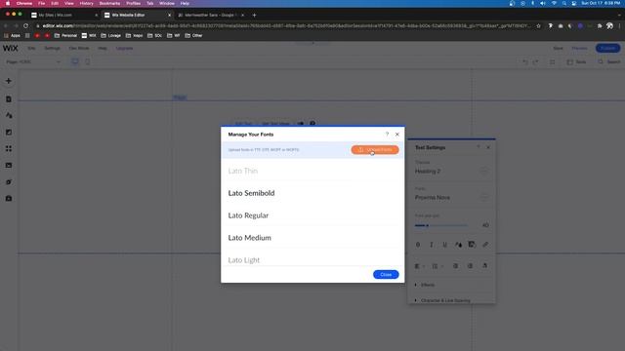Image resolution: width=625 pixels, height=351 pixels.
Task: Click Save in the editor top bar
Action: [x=558, y=48]
